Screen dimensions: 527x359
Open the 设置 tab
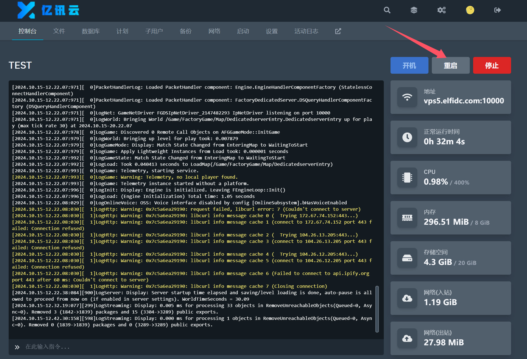(x=272, y=31)
